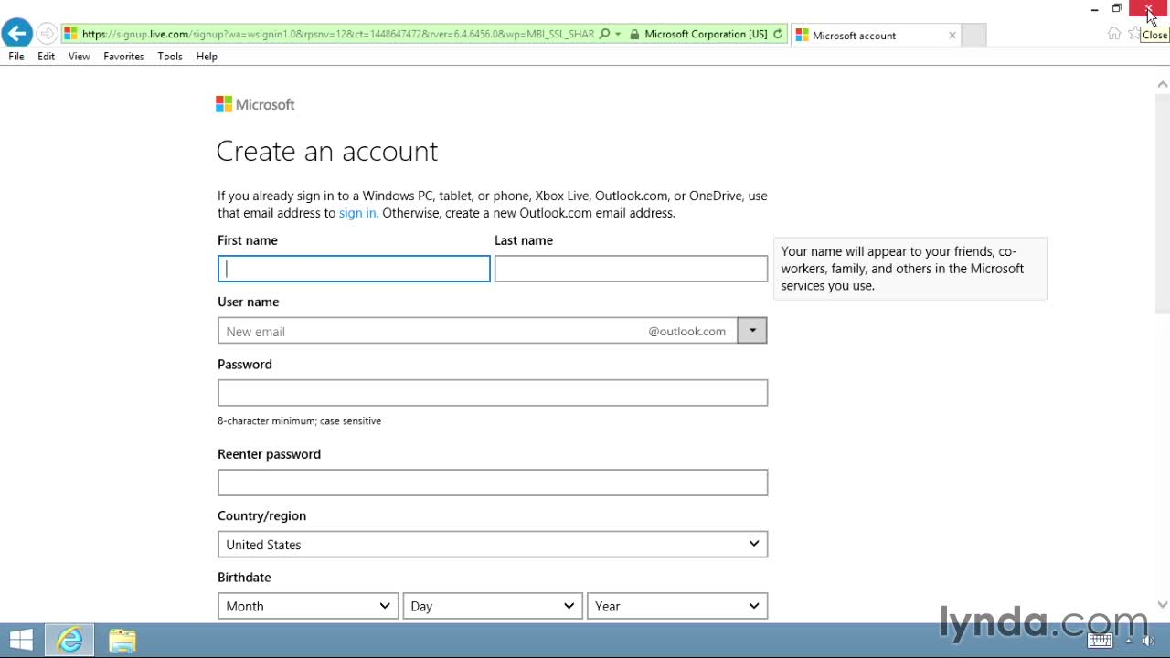Click the page scrollbar down arrow
The image size is (1170, 658).
click(x=1163, y=605)
